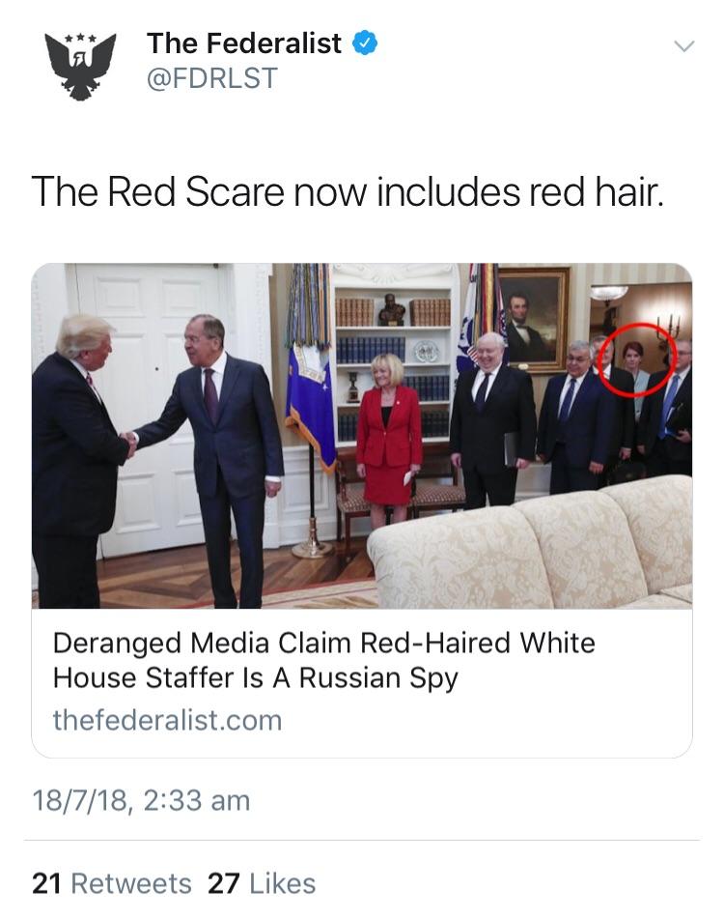Open The Federalist display name
The image size is (724, 918).
244,43
